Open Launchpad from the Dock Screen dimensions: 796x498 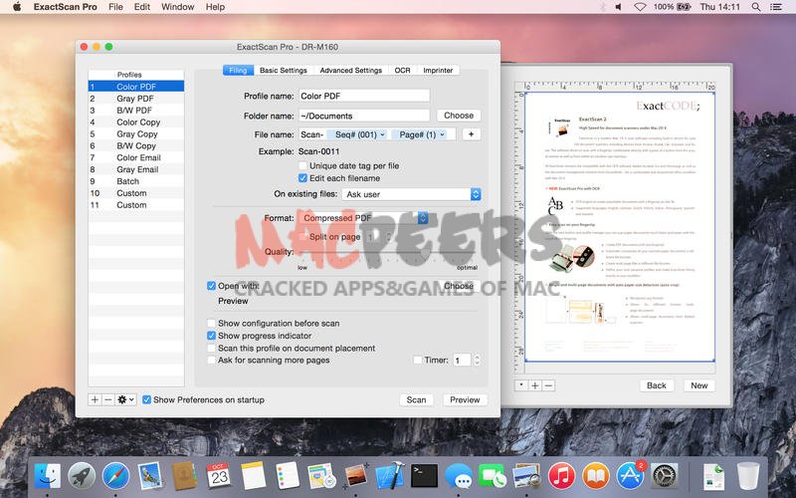click(82, 476)
